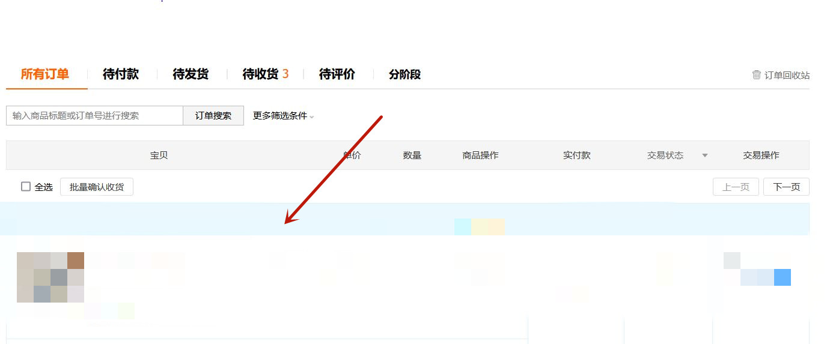This screenshot has width=827, height=344.
Task: Tick the 全选 checkbox
Action: (26, 187)
